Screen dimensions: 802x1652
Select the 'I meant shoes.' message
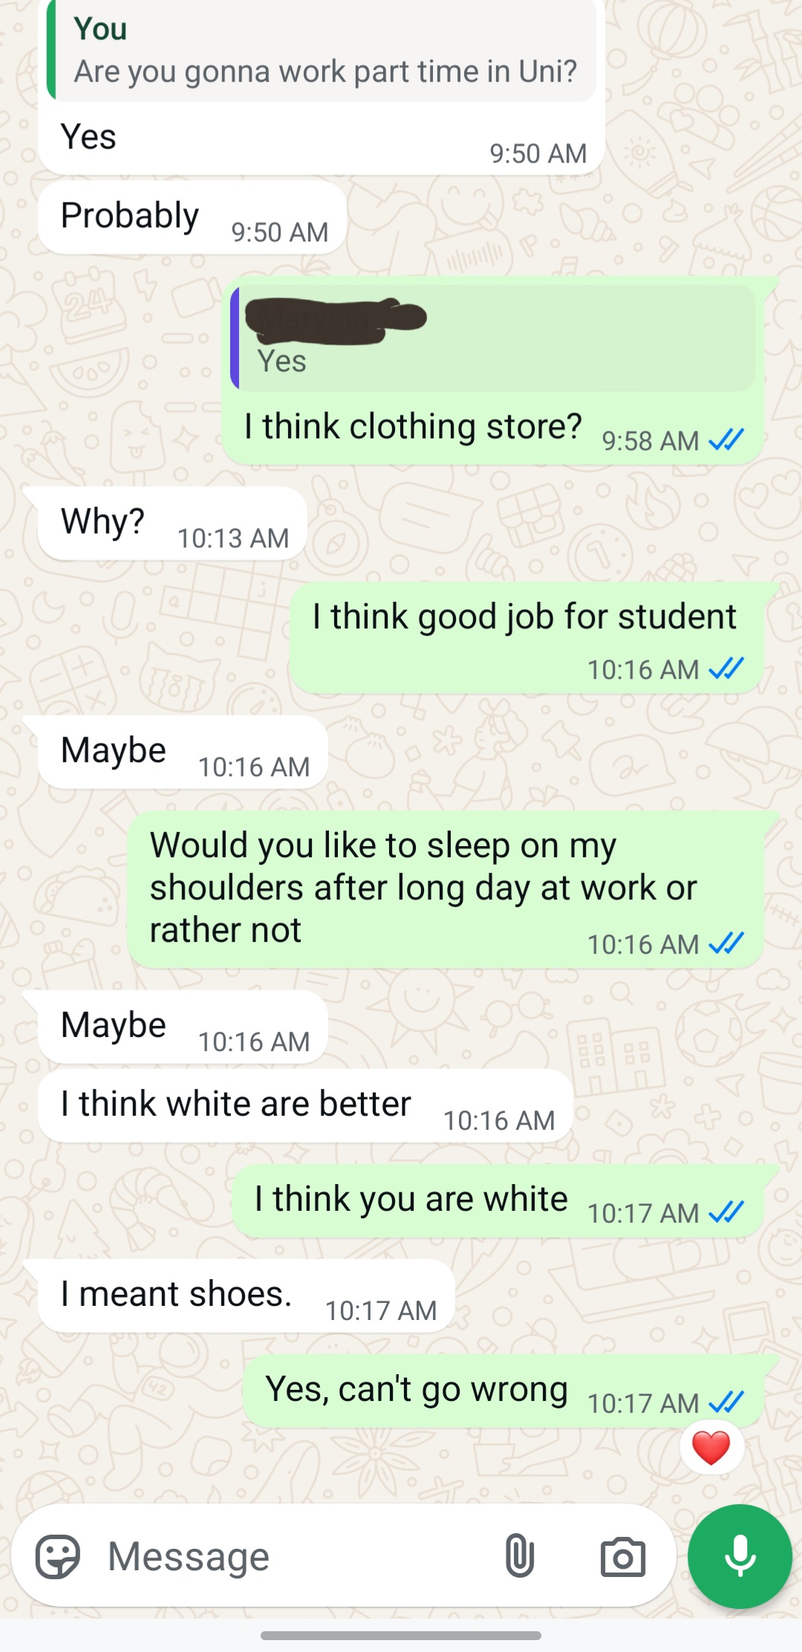(246, 1296)
